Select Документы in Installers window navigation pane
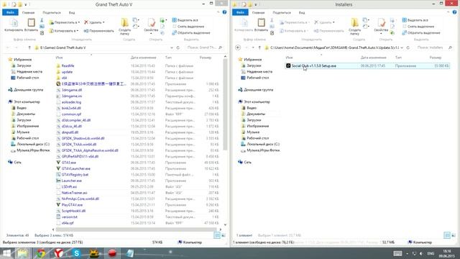The image size is (460, 259). 256,114
